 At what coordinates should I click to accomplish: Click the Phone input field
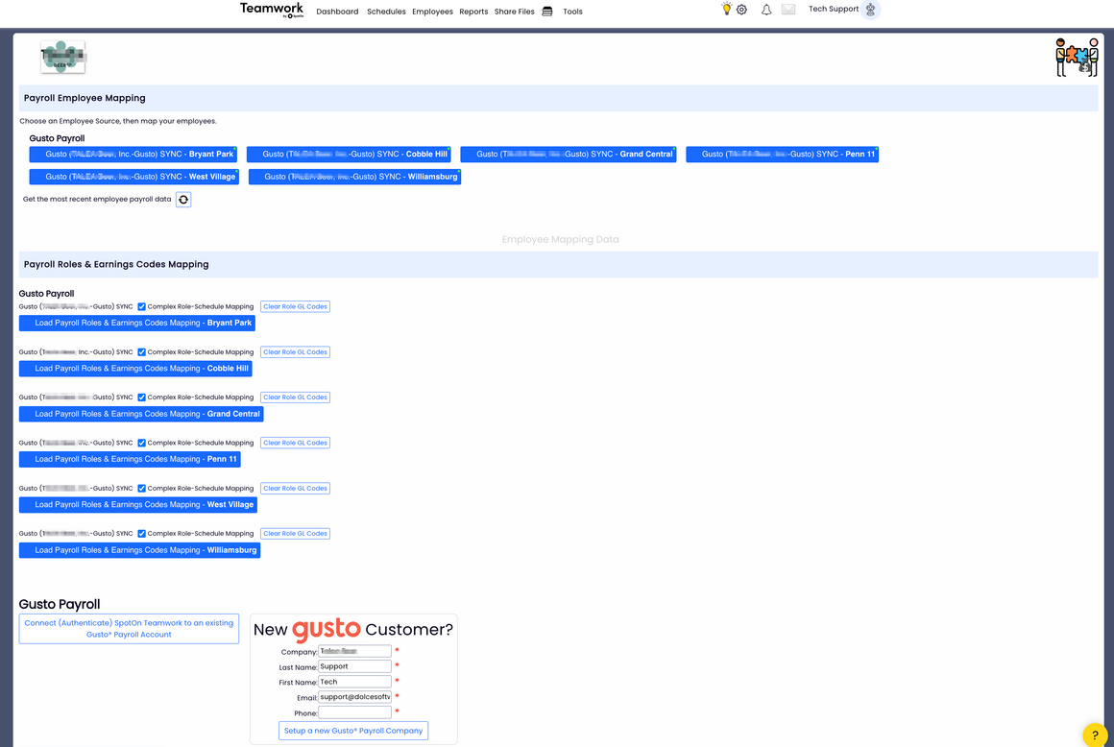point(354,713)
